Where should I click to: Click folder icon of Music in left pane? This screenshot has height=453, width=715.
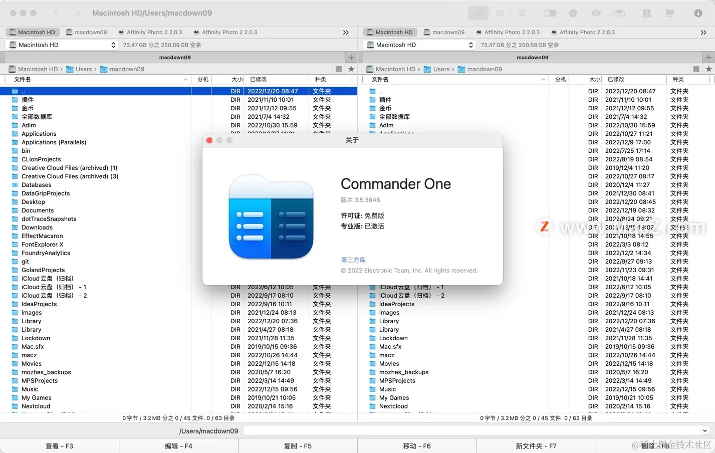(15, 389)
